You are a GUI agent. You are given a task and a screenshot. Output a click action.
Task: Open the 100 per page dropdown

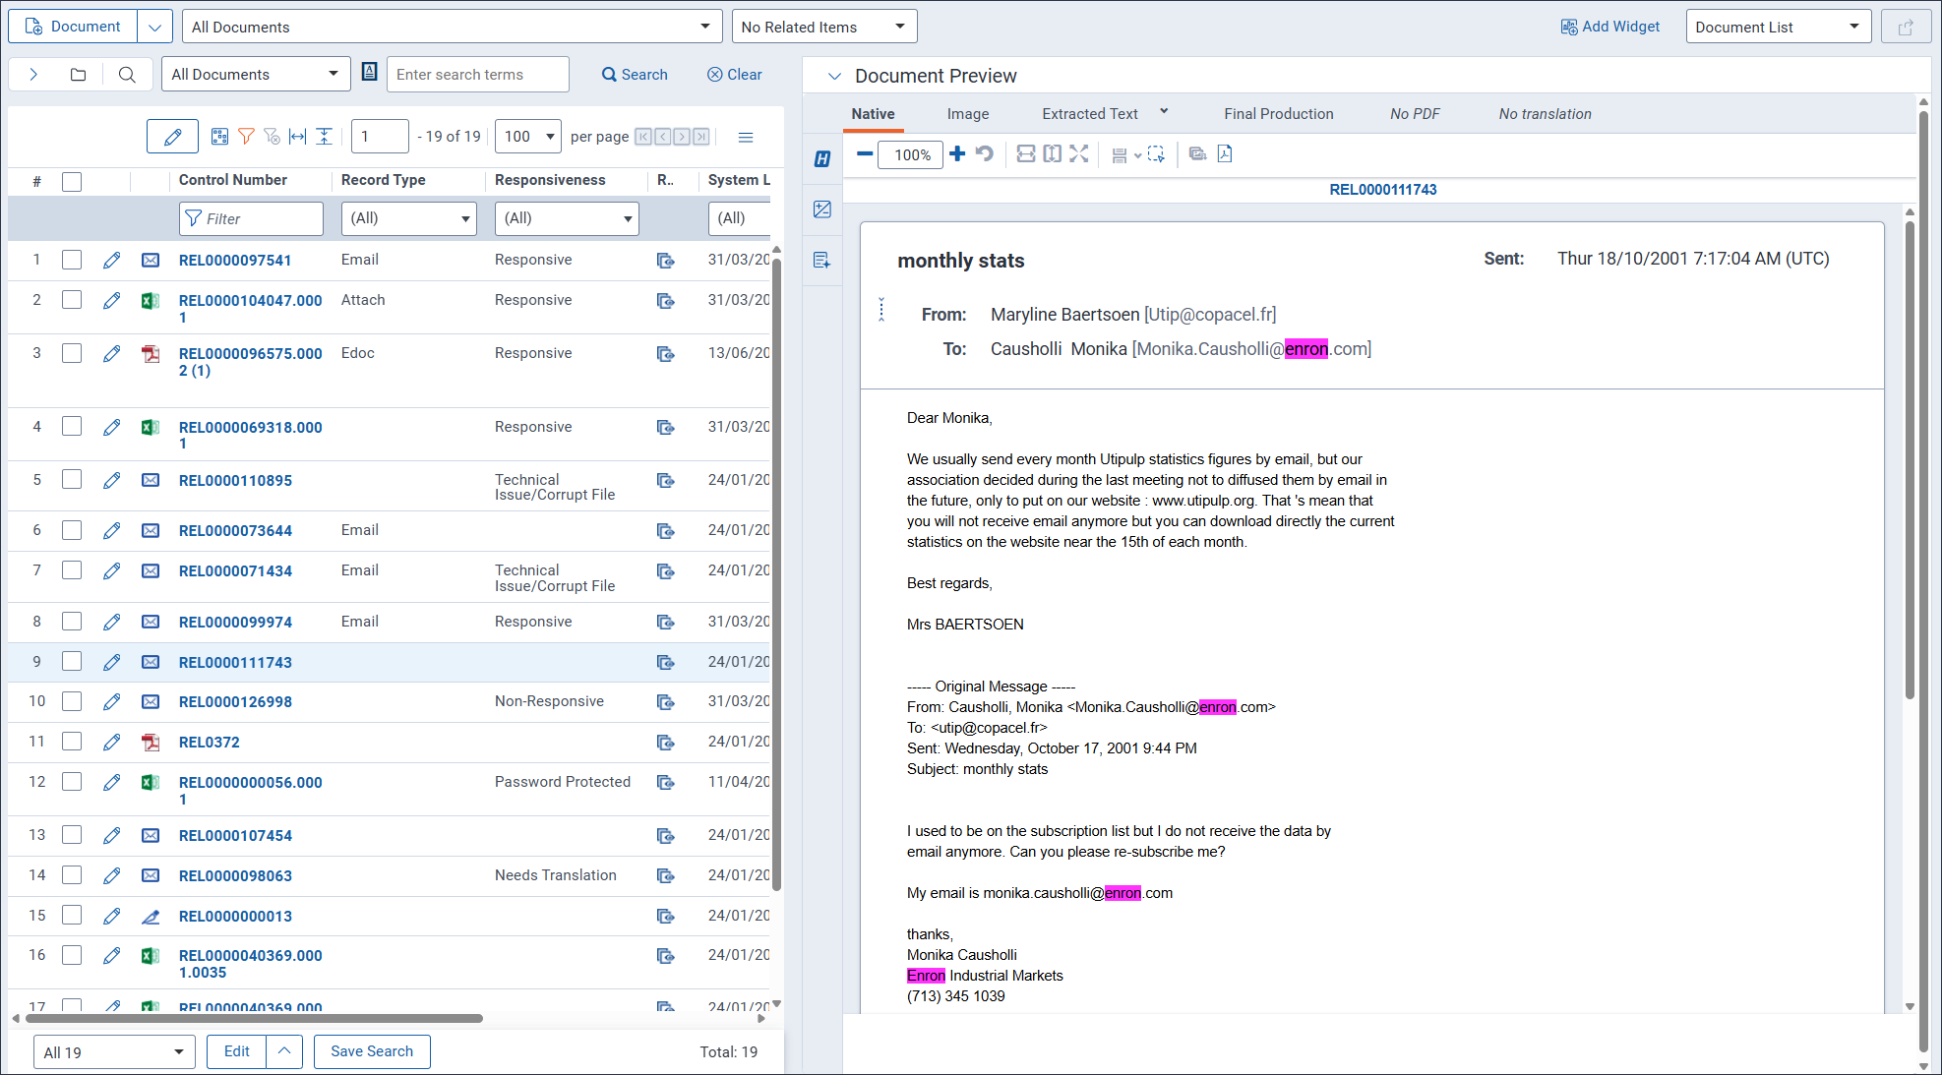[x=528, y=137]
